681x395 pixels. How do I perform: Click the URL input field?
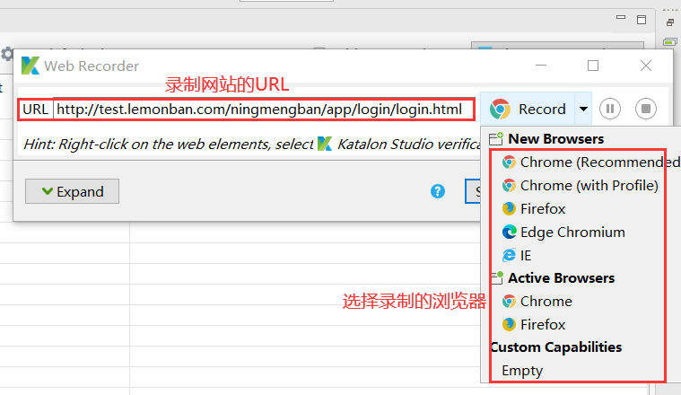[x=264, y=110]
